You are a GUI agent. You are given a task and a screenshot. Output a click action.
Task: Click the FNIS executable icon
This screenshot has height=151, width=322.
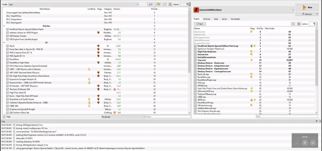196,10
